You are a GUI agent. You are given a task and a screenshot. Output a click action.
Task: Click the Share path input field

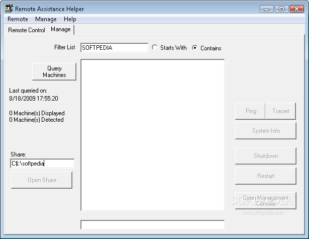coord(42,164)
